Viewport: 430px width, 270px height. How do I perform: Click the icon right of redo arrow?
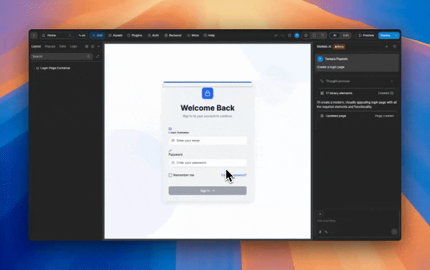pos(290,35)
